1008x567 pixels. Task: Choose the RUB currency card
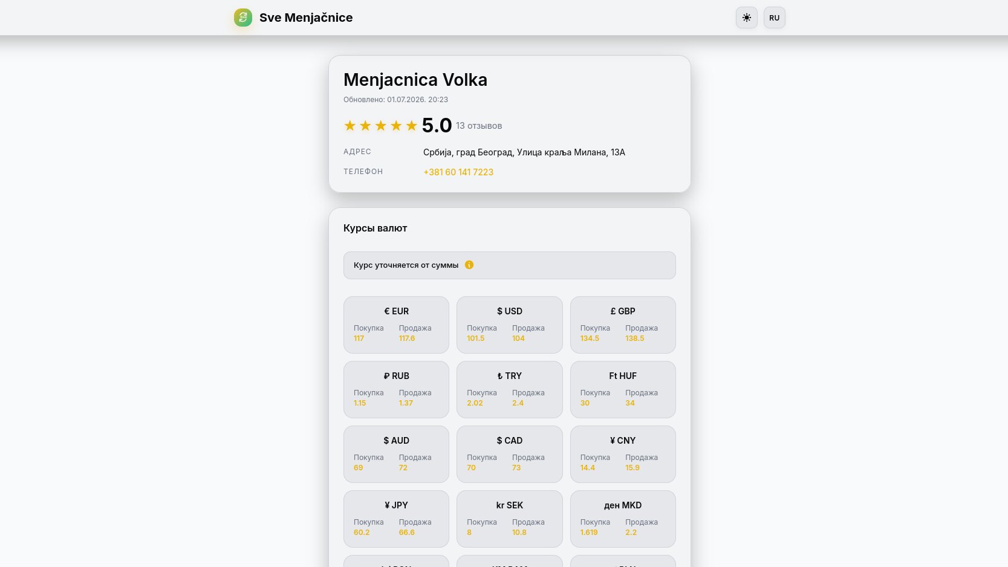(x=396, y=389)
